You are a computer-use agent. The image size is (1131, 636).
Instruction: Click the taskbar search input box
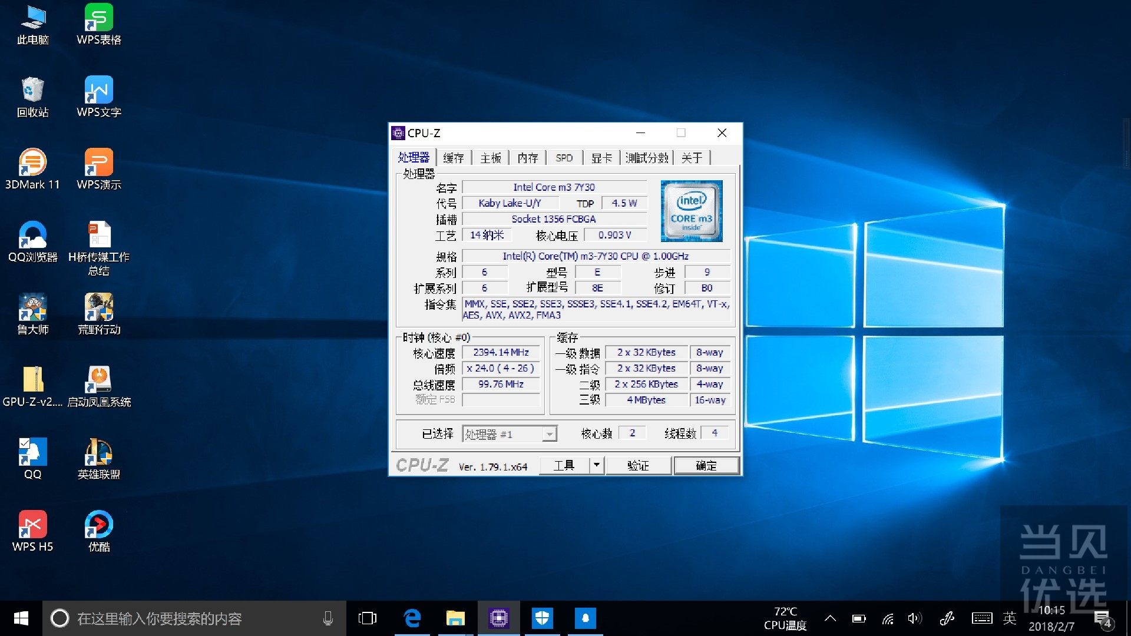194,618
